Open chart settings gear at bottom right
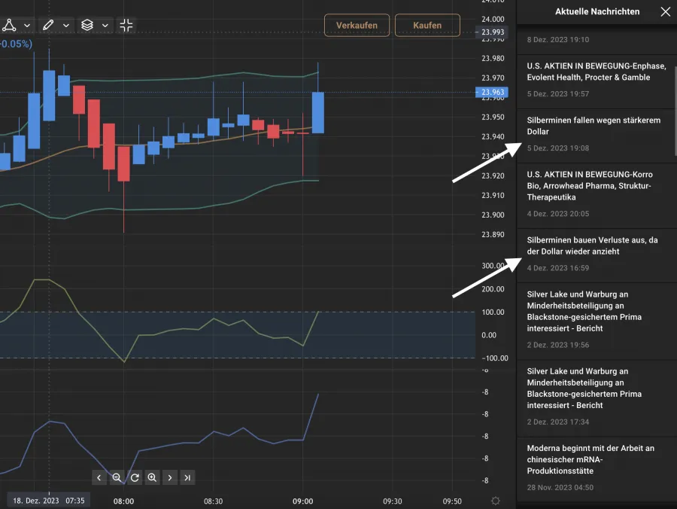 coord(495,501)
